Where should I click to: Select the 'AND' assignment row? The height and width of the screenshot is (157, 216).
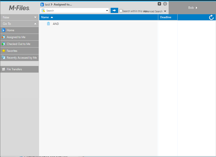point(99,24)
